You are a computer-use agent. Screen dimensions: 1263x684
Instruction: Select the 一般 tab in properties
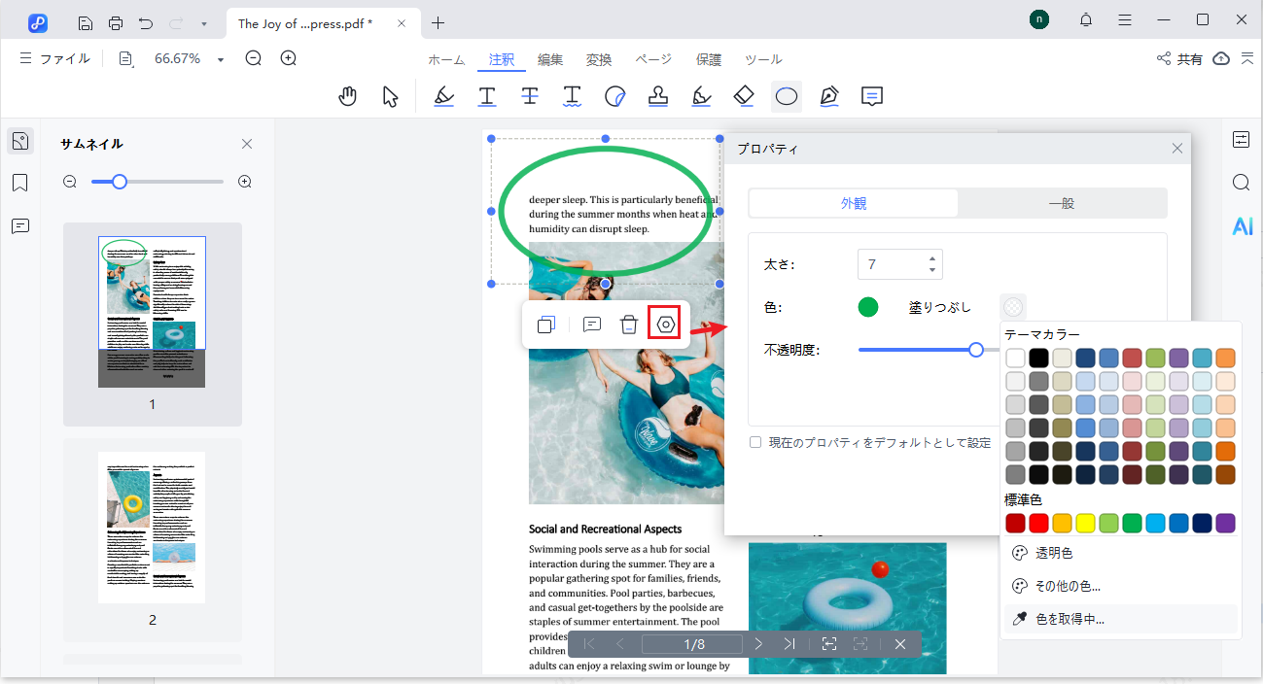[x=1062, y=203]
